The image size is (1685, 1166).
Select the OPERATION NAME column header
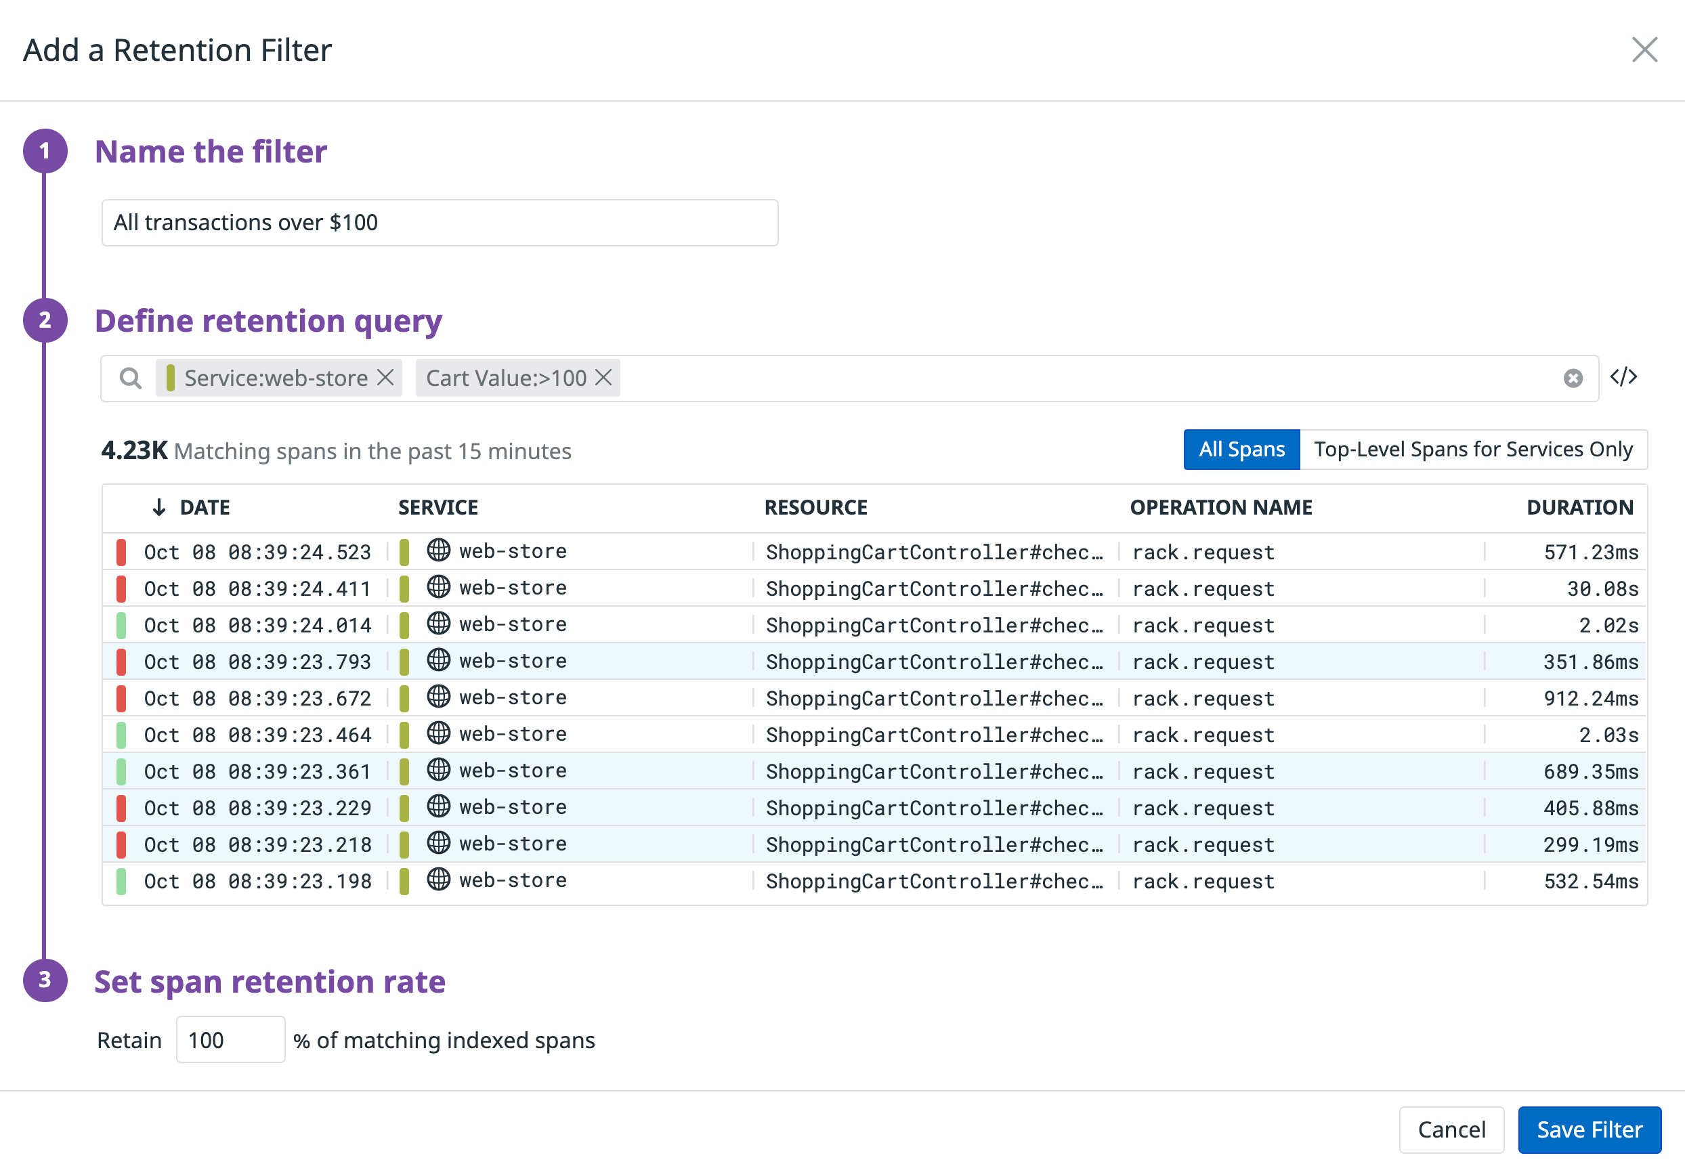click(1220, 507)
